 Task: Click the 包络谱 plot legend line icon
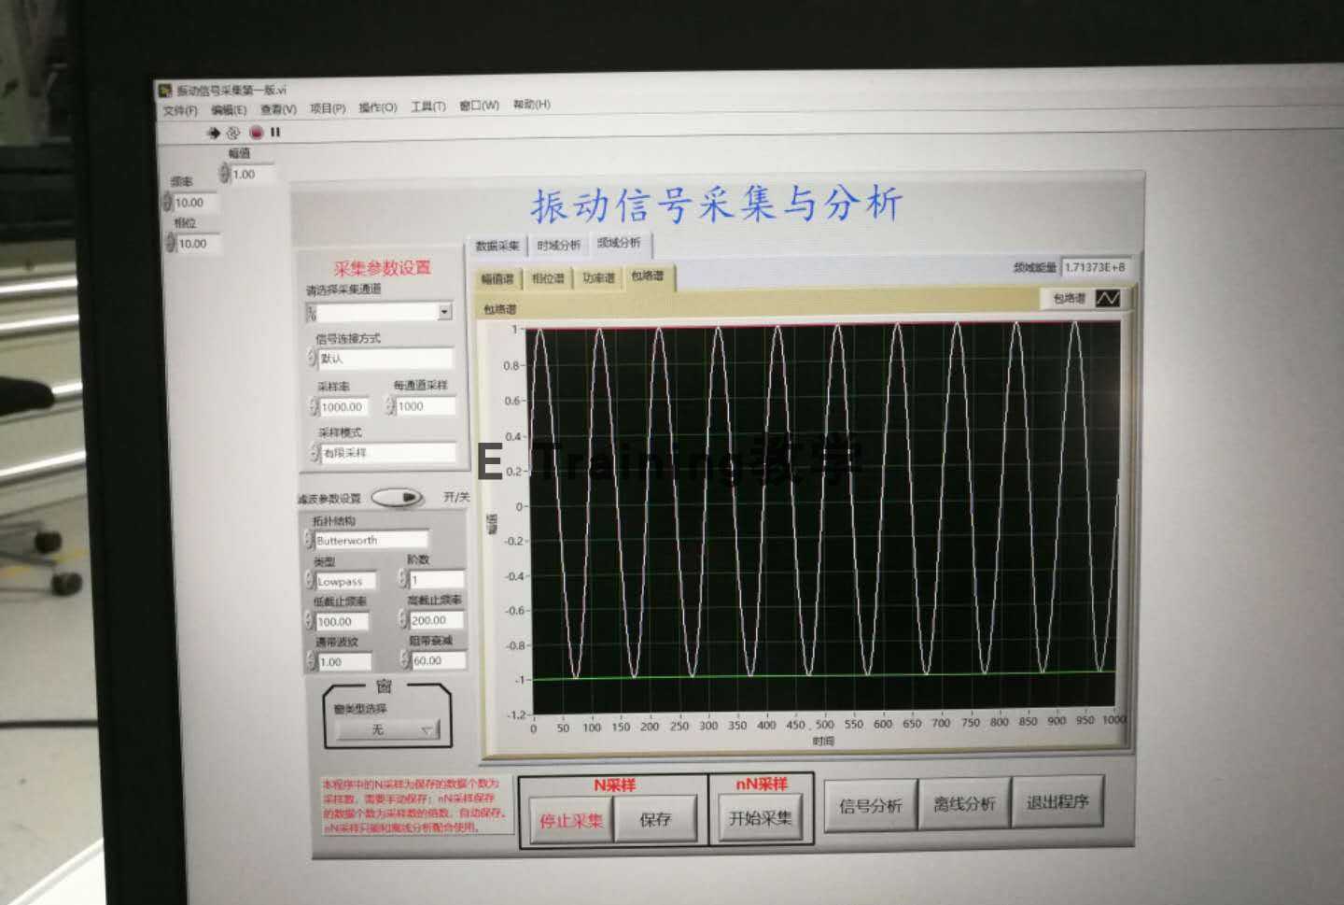tap(1108, 298)
